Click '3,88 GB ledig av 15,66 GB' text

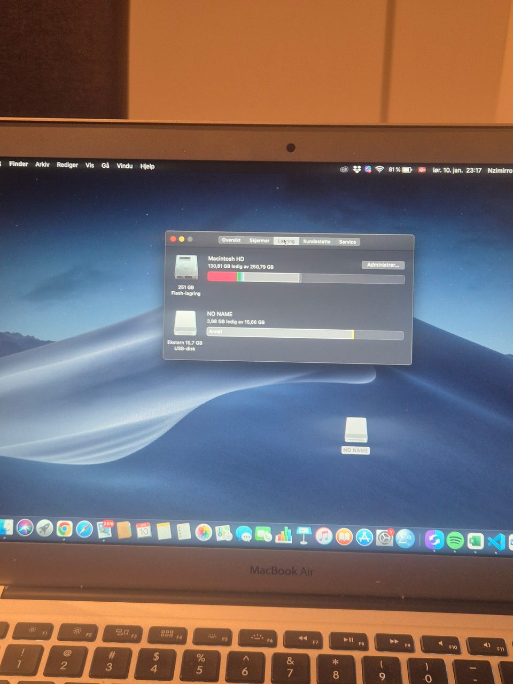coord(236,322)
